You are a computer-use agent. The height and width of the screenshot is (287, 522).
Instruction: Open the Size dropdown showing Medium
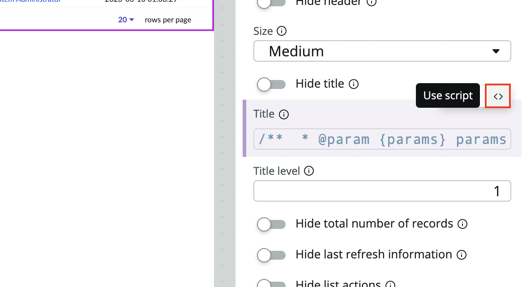[382, 51]
